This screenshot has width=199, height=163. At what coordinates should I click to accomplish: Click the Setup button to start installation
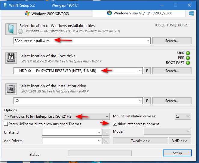click(x=177, y=153)
